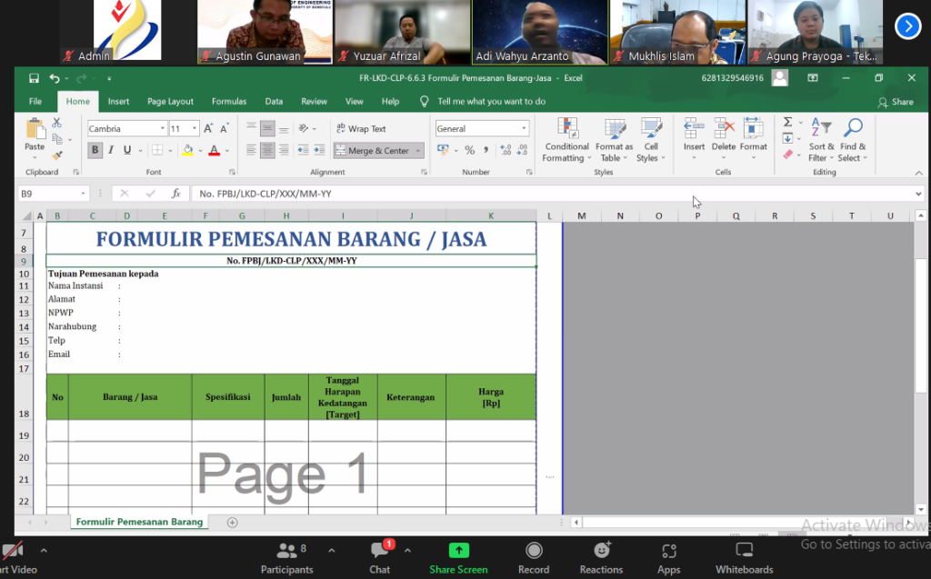Switch to the Data tab
The image size is (931, 579).
[x=274, y=102]
